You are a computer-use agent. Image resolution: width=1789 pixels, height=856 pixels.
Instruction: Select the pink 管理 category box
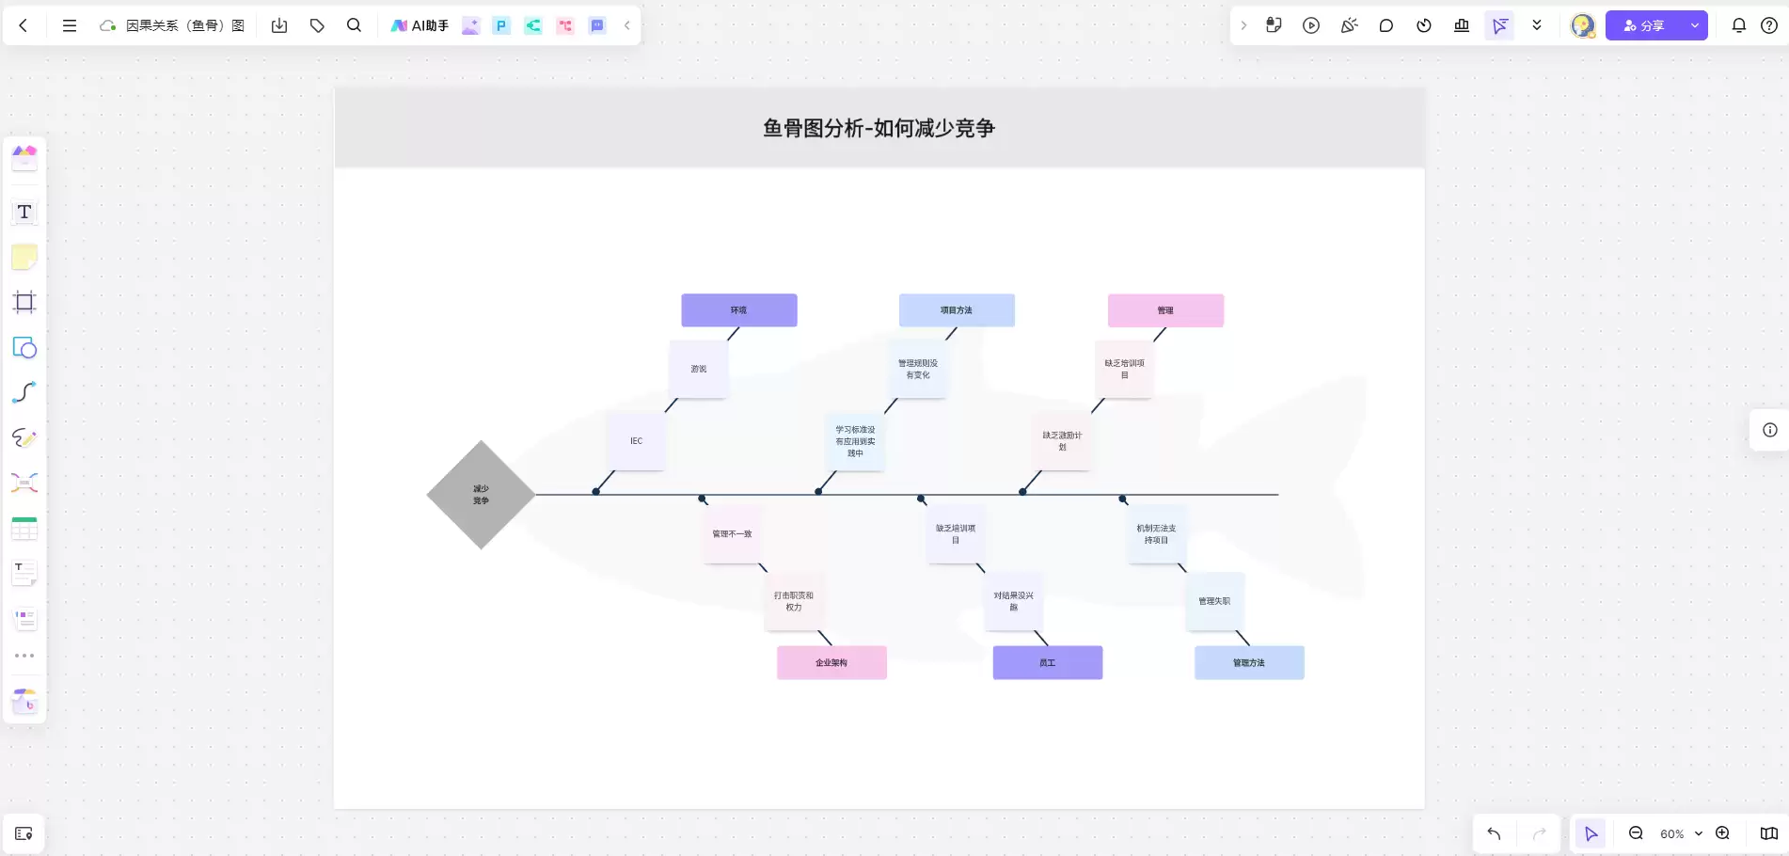click(x=1165, y=310)
